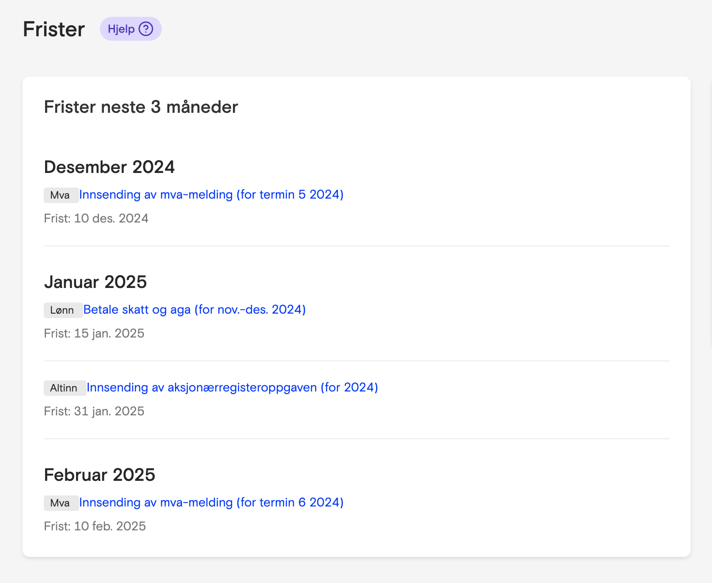
Task: Click the Lønn tag under Januar 2025
Action: click(x=63, y=310)
